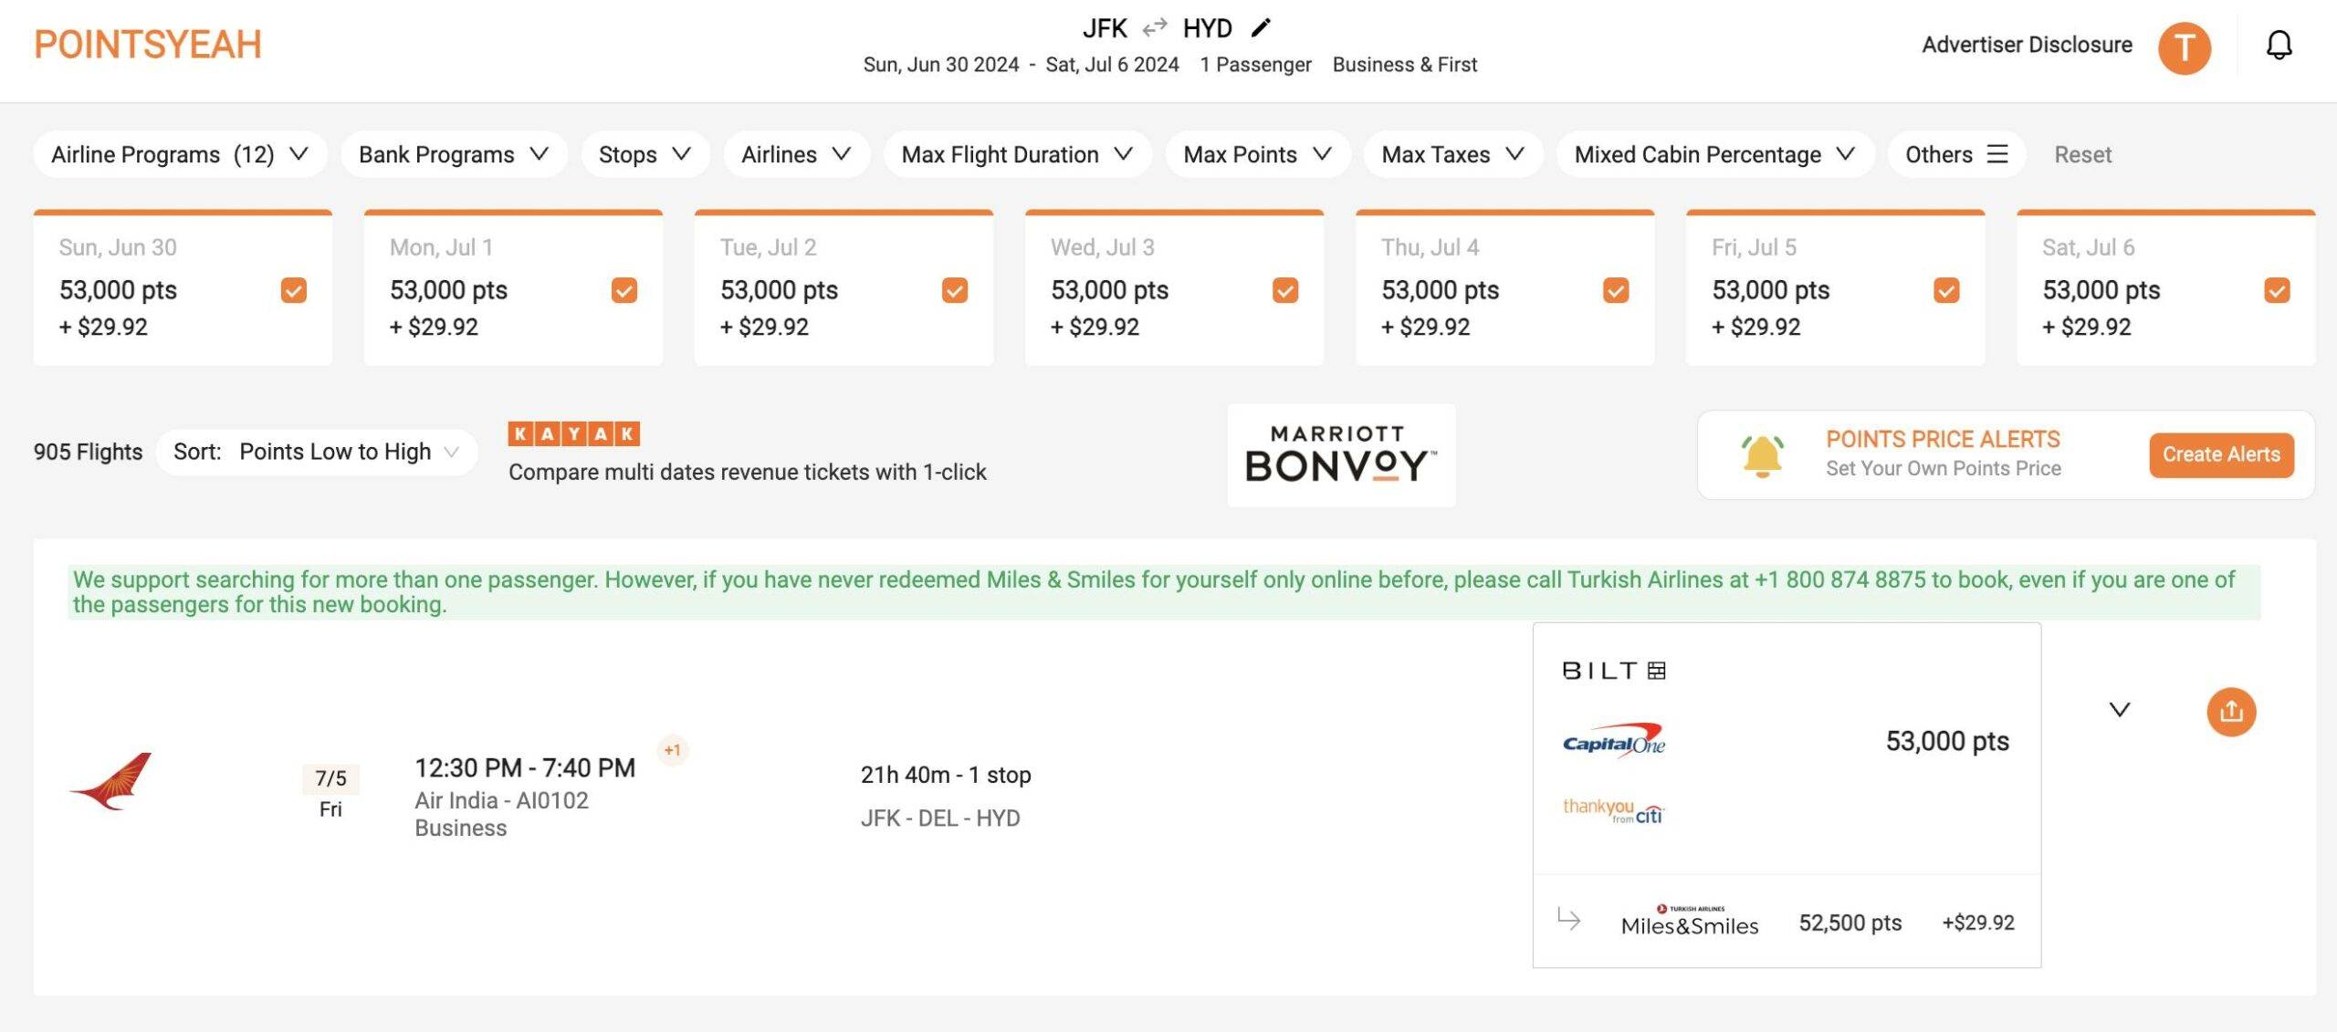Open the Advertiser Disclosure link
This screenshot has width=2337, height=1032.
[x=2027, y=45]
